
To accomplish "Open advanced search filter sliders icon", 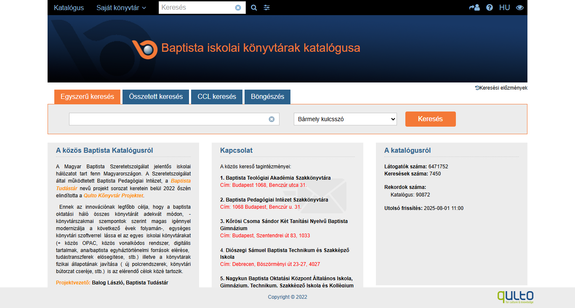I will coord(267,8).
